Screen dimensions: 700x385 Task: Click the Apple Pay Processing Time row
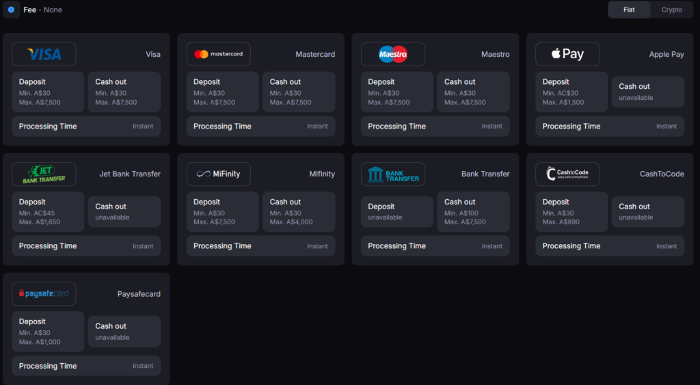tap(610, 127)
